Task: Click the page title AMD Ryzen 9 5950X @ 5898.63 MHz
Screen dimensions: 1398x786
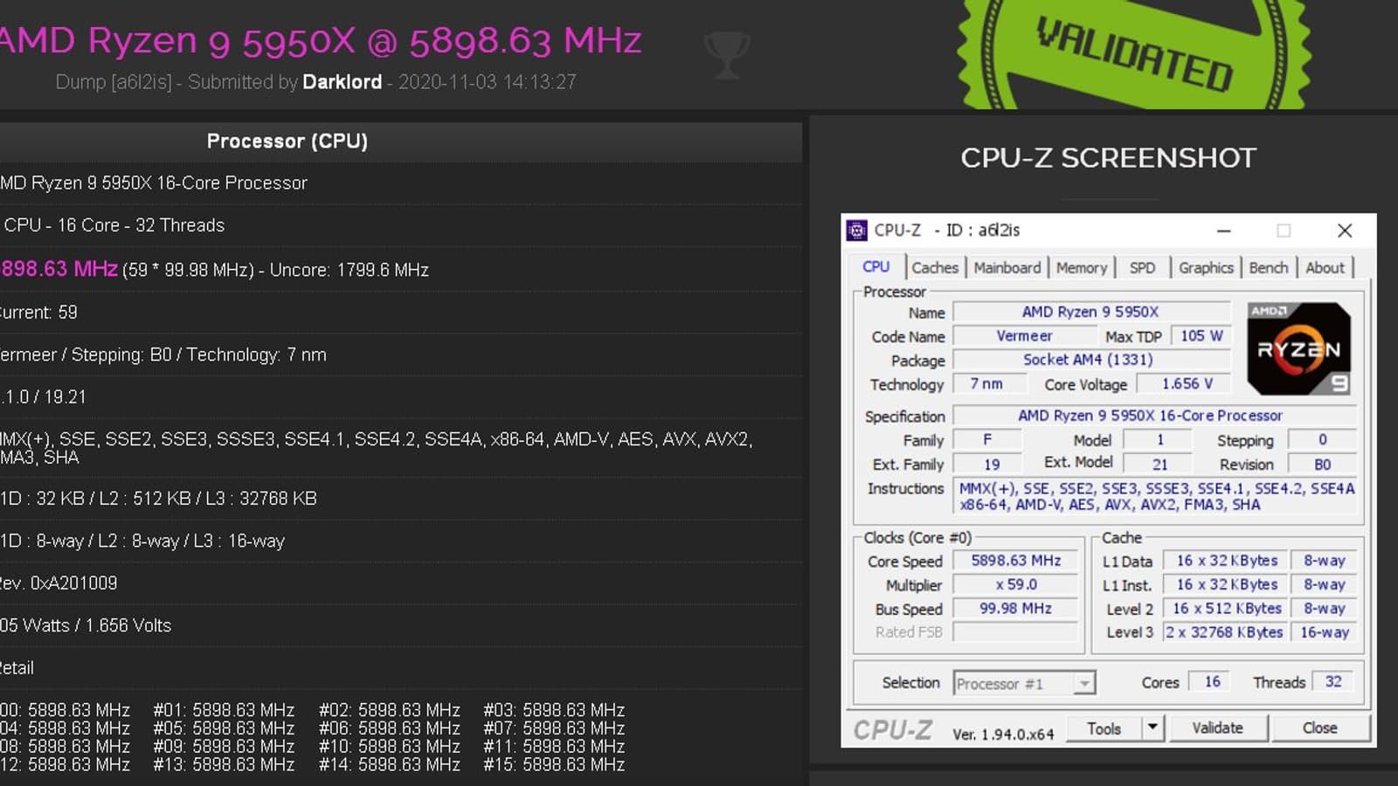Action: point(321,41)
